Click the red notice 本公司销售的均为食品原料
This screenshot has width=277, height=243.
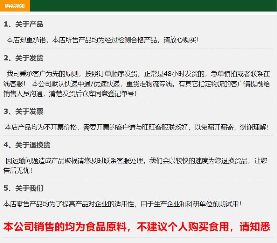[137, 227]
